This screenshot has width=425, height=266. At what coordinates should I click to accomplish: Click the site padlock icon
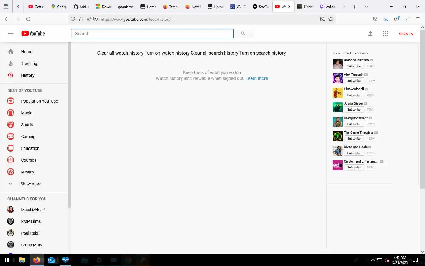pyautogui.click(x=81, y=19)
